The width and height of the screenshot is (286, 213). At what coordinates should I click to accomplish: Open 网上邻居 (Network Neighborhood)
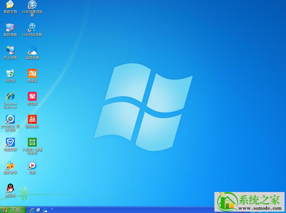point(10,50)
